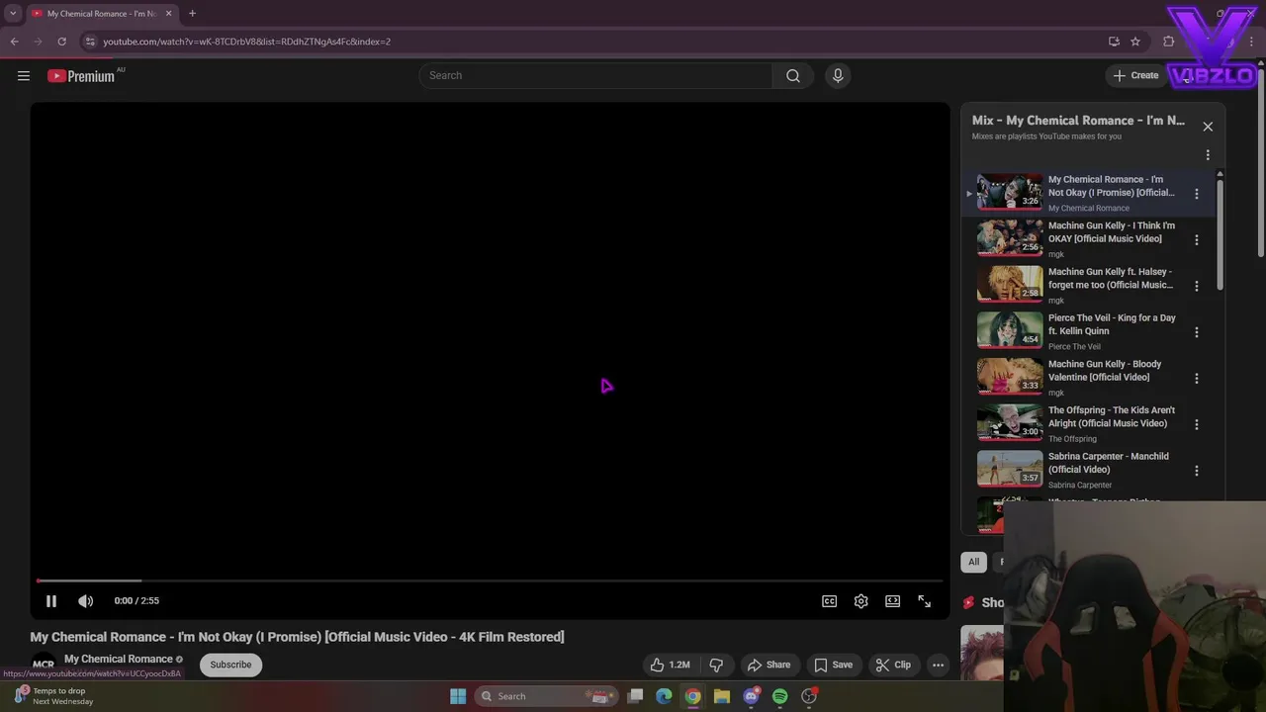The height and width of the screenshot is (712, 1266).
Task: Dislike the video with thumbs down
Action: 717,665
